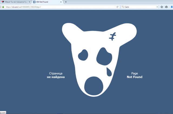
Task: Click the vk.com URL address field
Action: tap(59, 7)
